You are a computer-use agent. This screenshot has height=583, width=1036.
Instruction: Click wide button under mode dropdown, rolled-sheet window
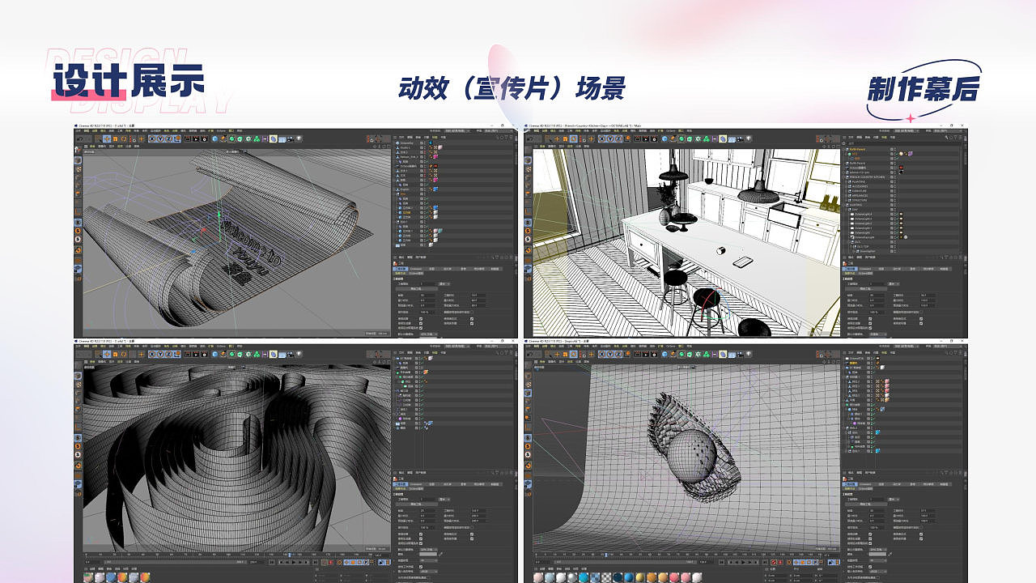click(417, 289)
